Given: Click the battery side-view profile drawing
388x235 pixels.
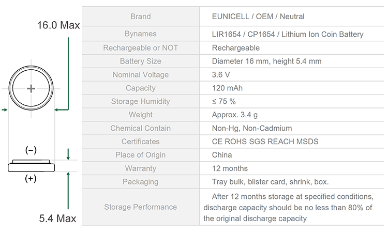Looking at the screenshot, I should pyautogui.click(x=31, y=166).
